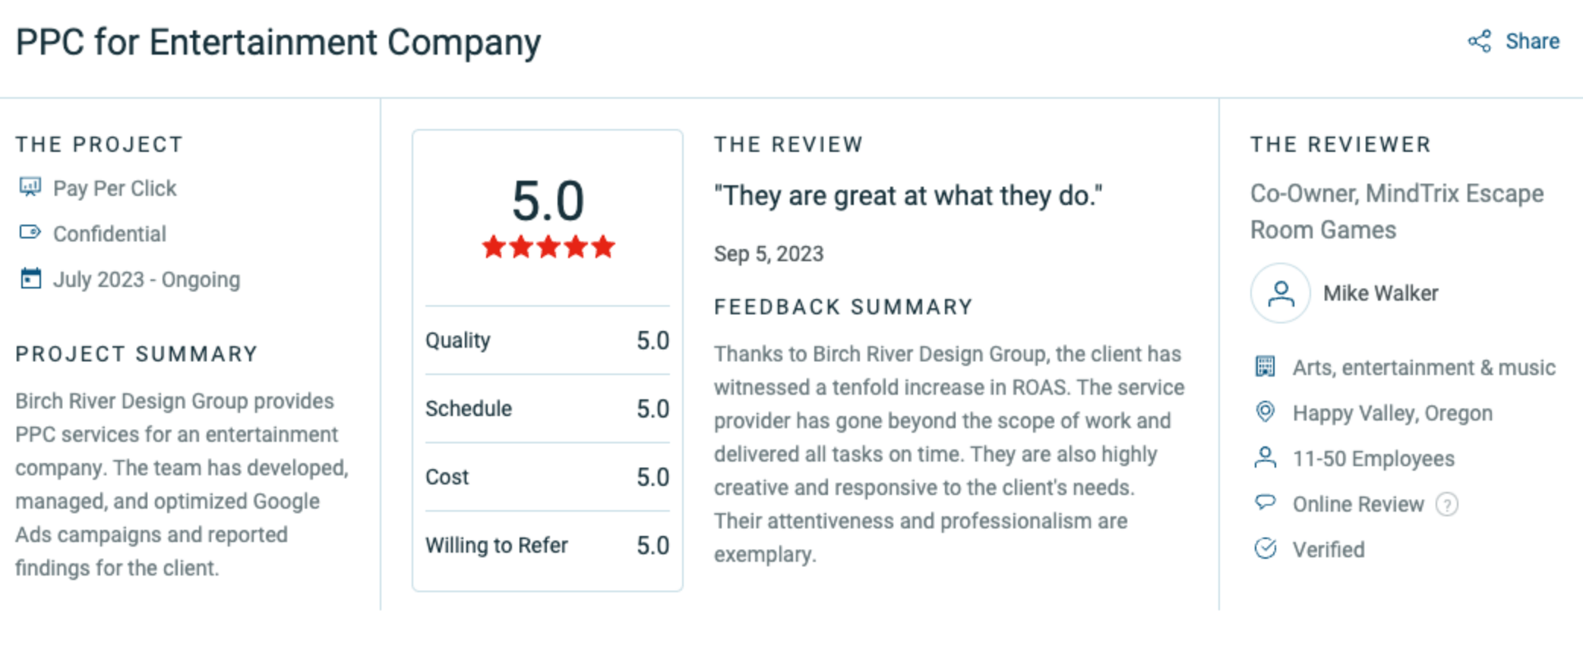Click the red five-star rating
This screenshot has width=1583, height=662.
548,247
